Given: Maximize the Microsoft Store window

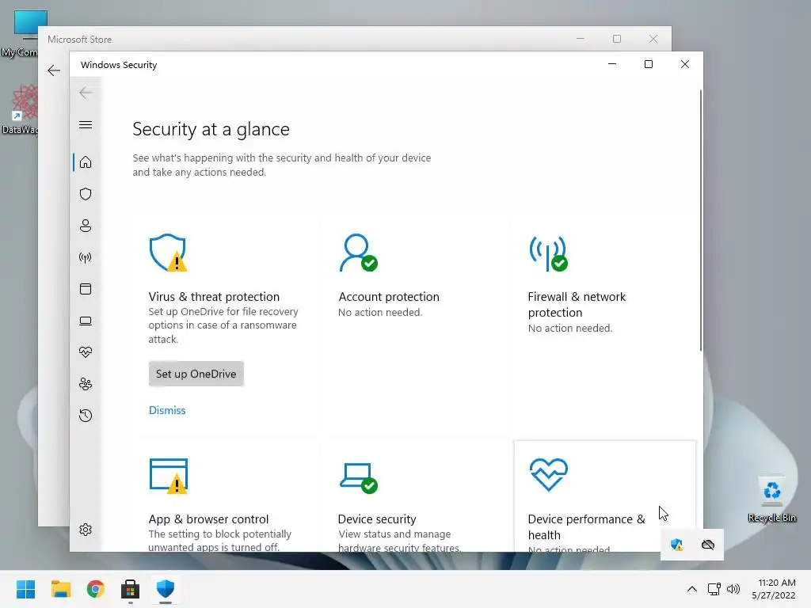Looking at the screenshot, I should [617, 39].
